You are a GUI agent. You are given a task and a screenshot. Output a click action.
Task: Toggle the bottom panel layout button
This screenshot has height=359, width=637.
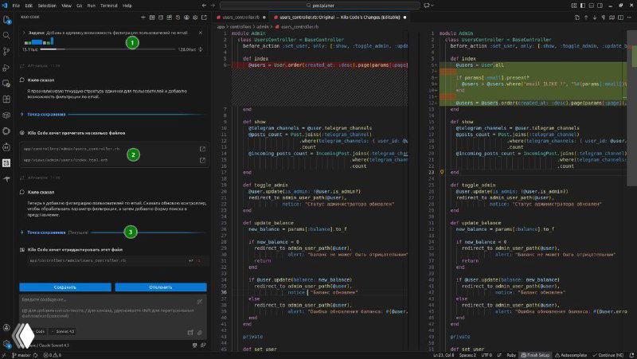[591, 6]
